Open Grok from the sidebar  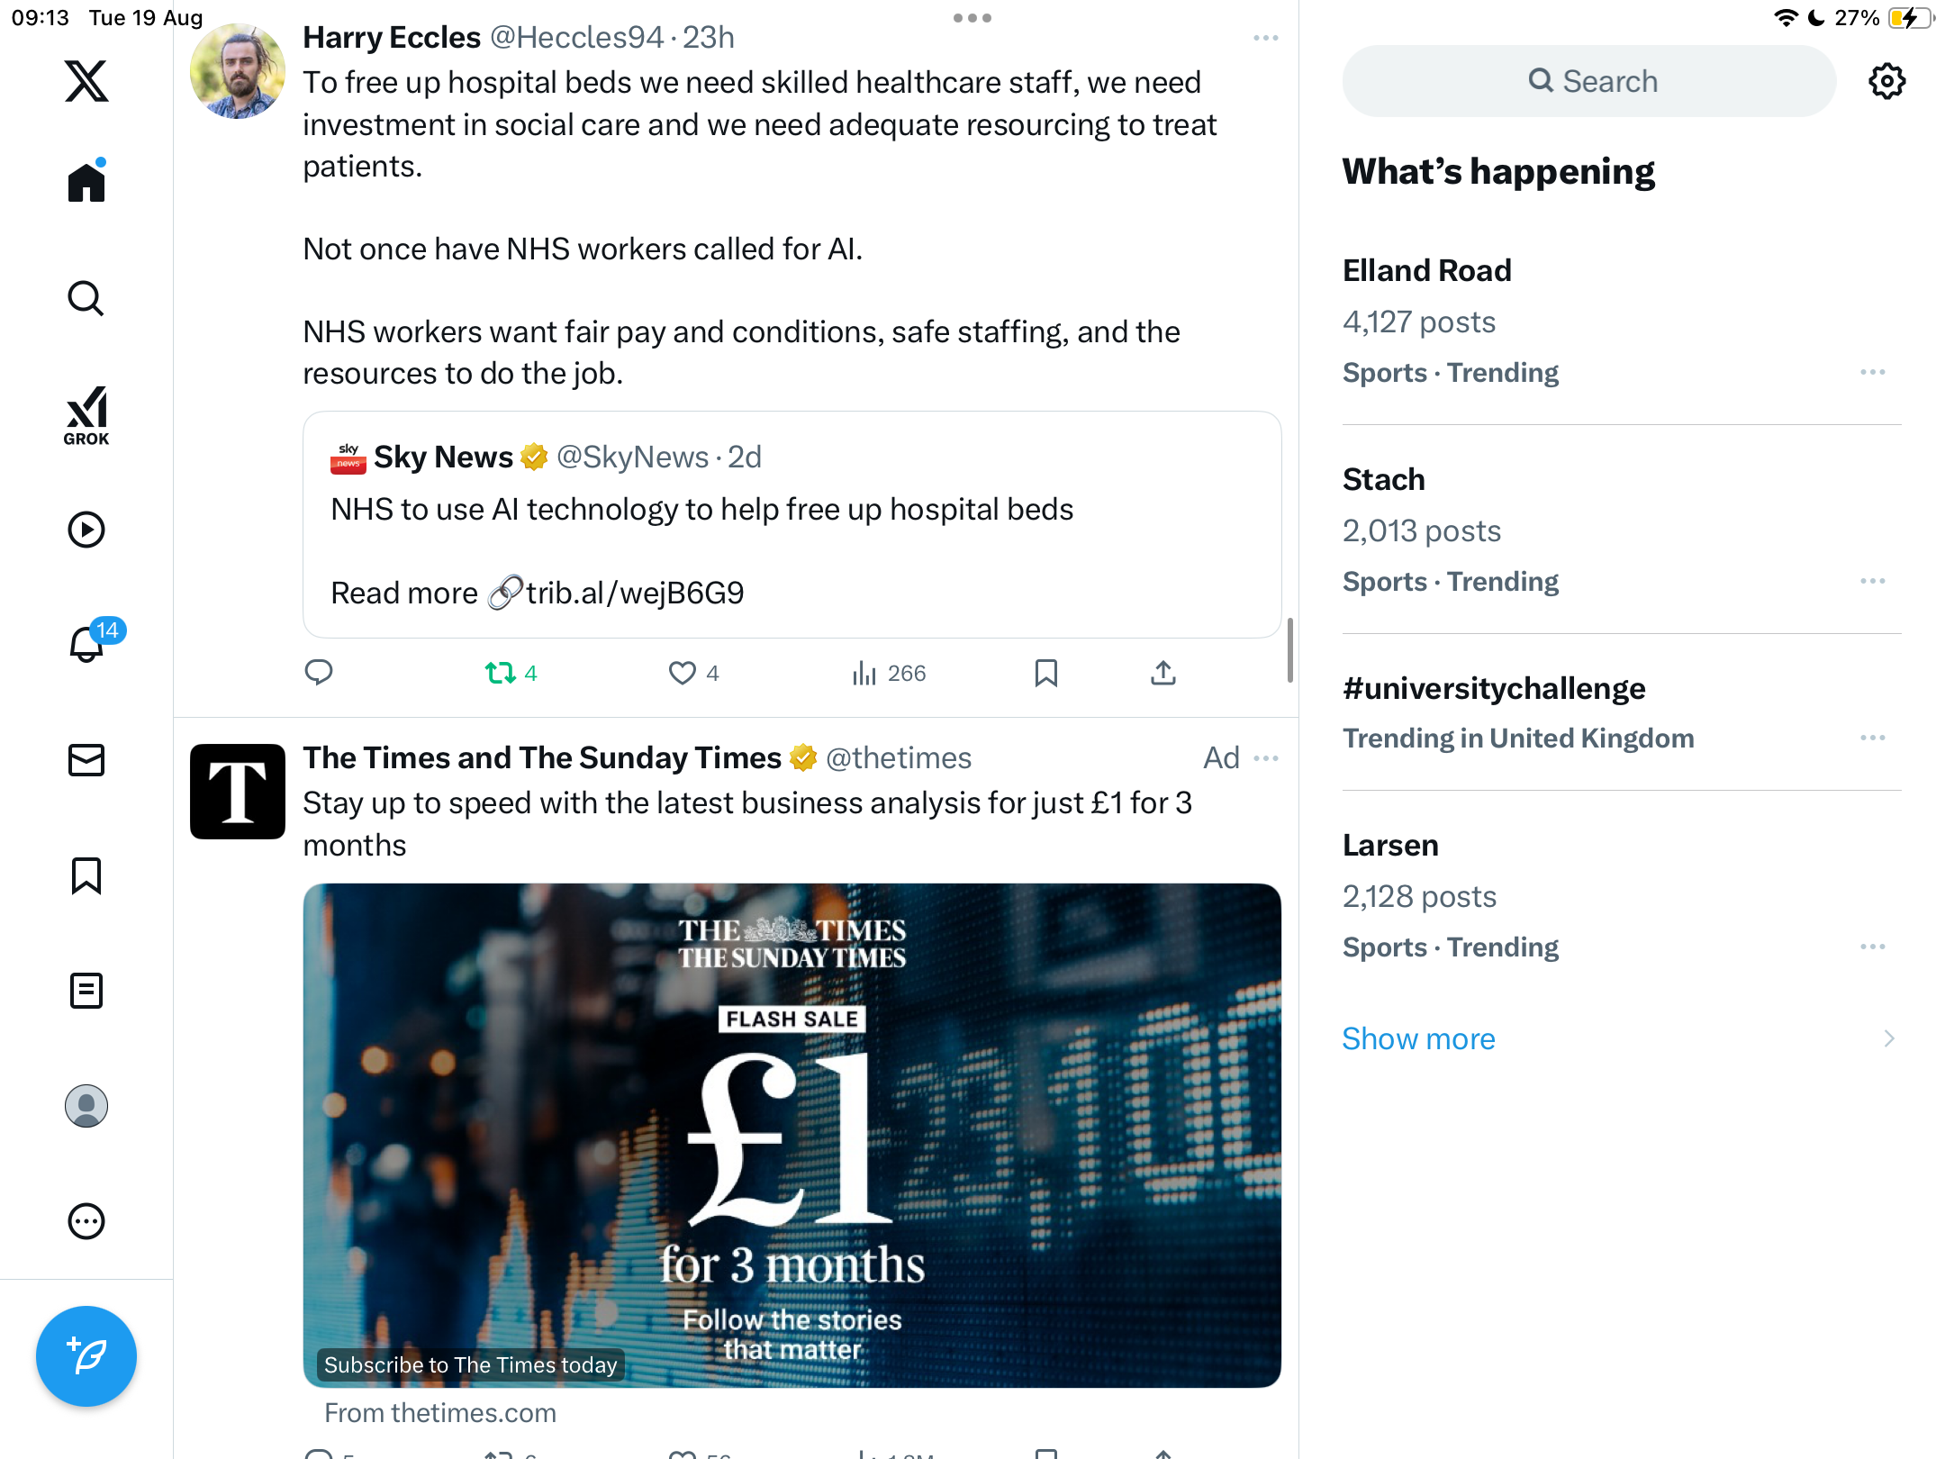click(86, 415)
